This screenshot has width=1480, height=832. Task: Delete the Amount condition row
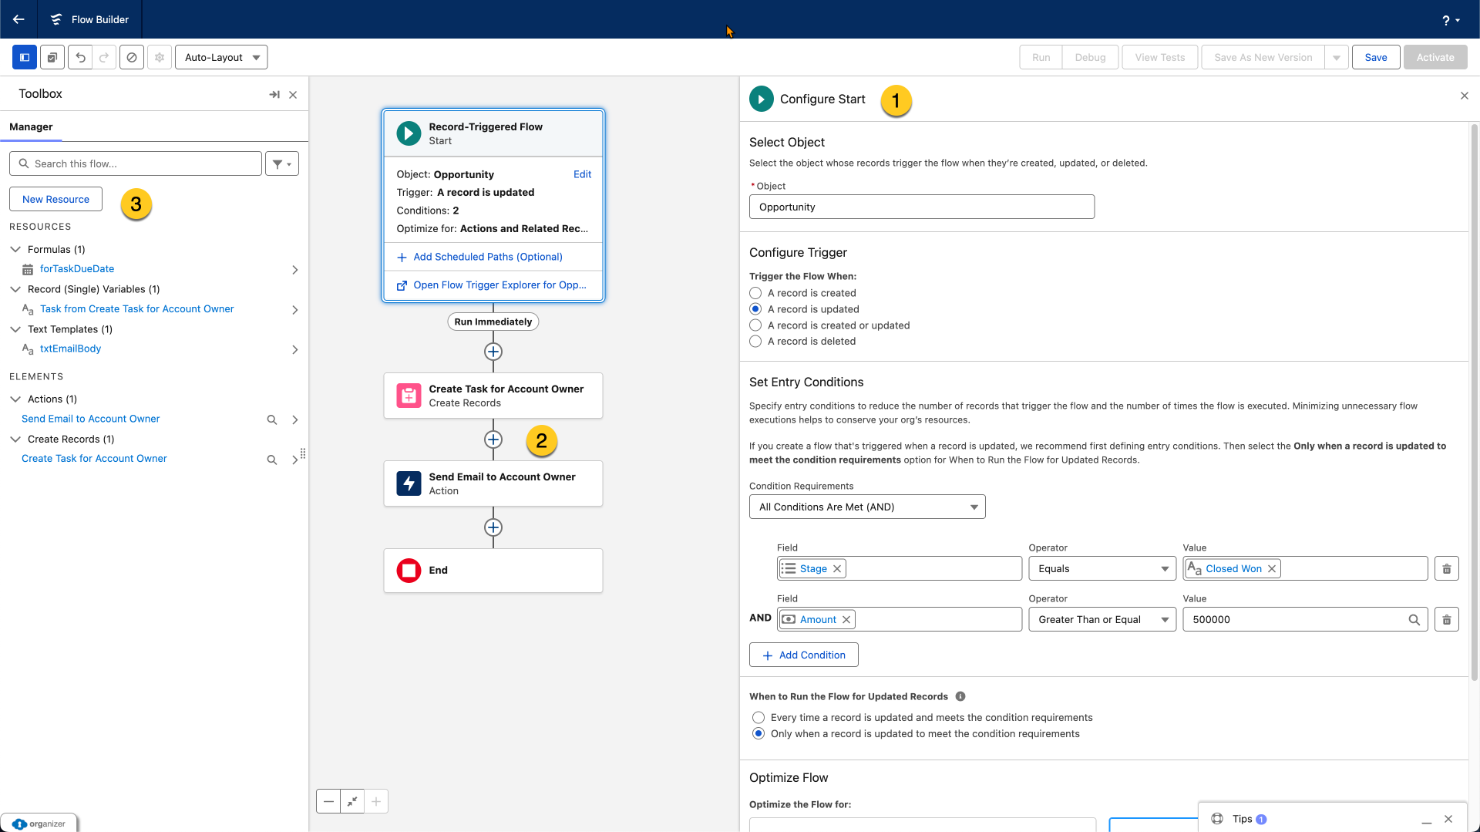tap(1446, 620)
